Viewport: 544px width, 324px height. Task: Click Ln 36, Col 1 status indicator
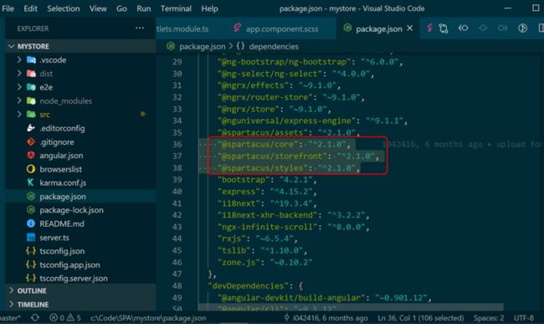[420, 318]
